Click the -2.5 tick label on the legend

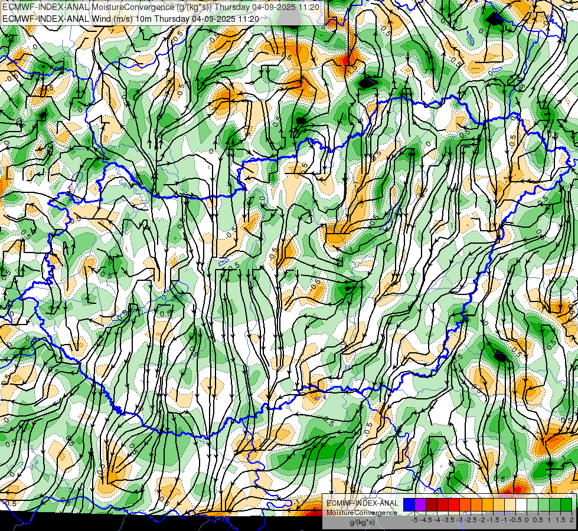(471, 520)
